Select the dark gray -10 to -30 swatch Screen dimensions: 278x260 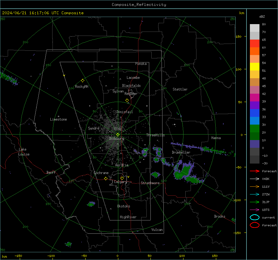(x=255, y=160)
